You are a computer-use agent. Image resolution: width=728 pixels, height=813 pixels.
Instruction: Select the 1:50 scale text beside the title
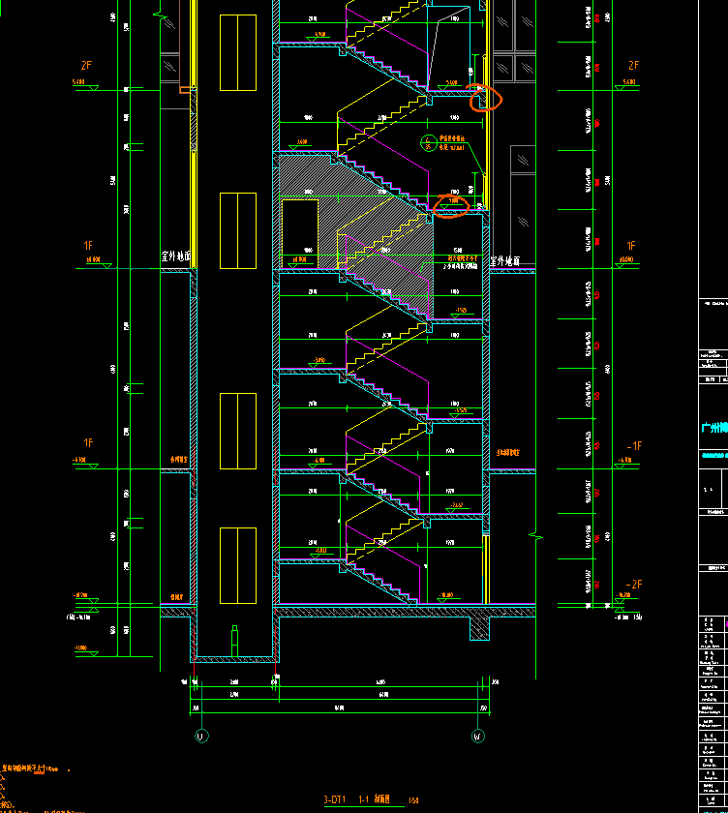tap(413, 800)
